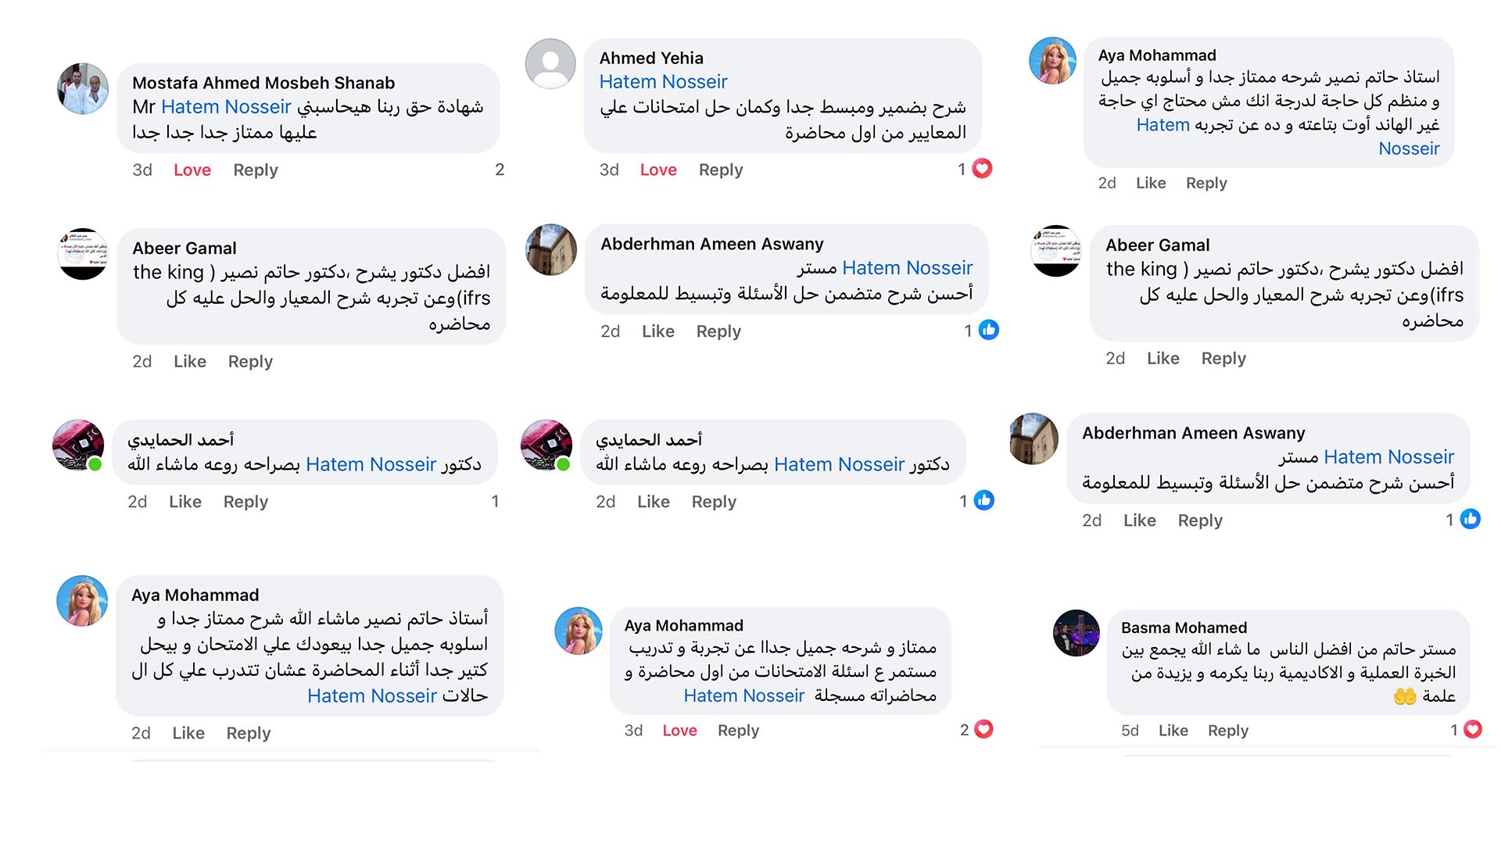Click Reply under Ahmed Yehia's comment
The image size is (1501, 844).
pyautogui.click(x=721, y=170)
